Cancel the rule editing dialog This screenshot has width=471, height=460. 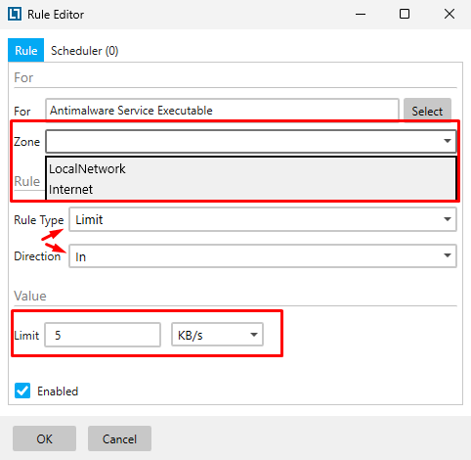click(x=119, y=438)
